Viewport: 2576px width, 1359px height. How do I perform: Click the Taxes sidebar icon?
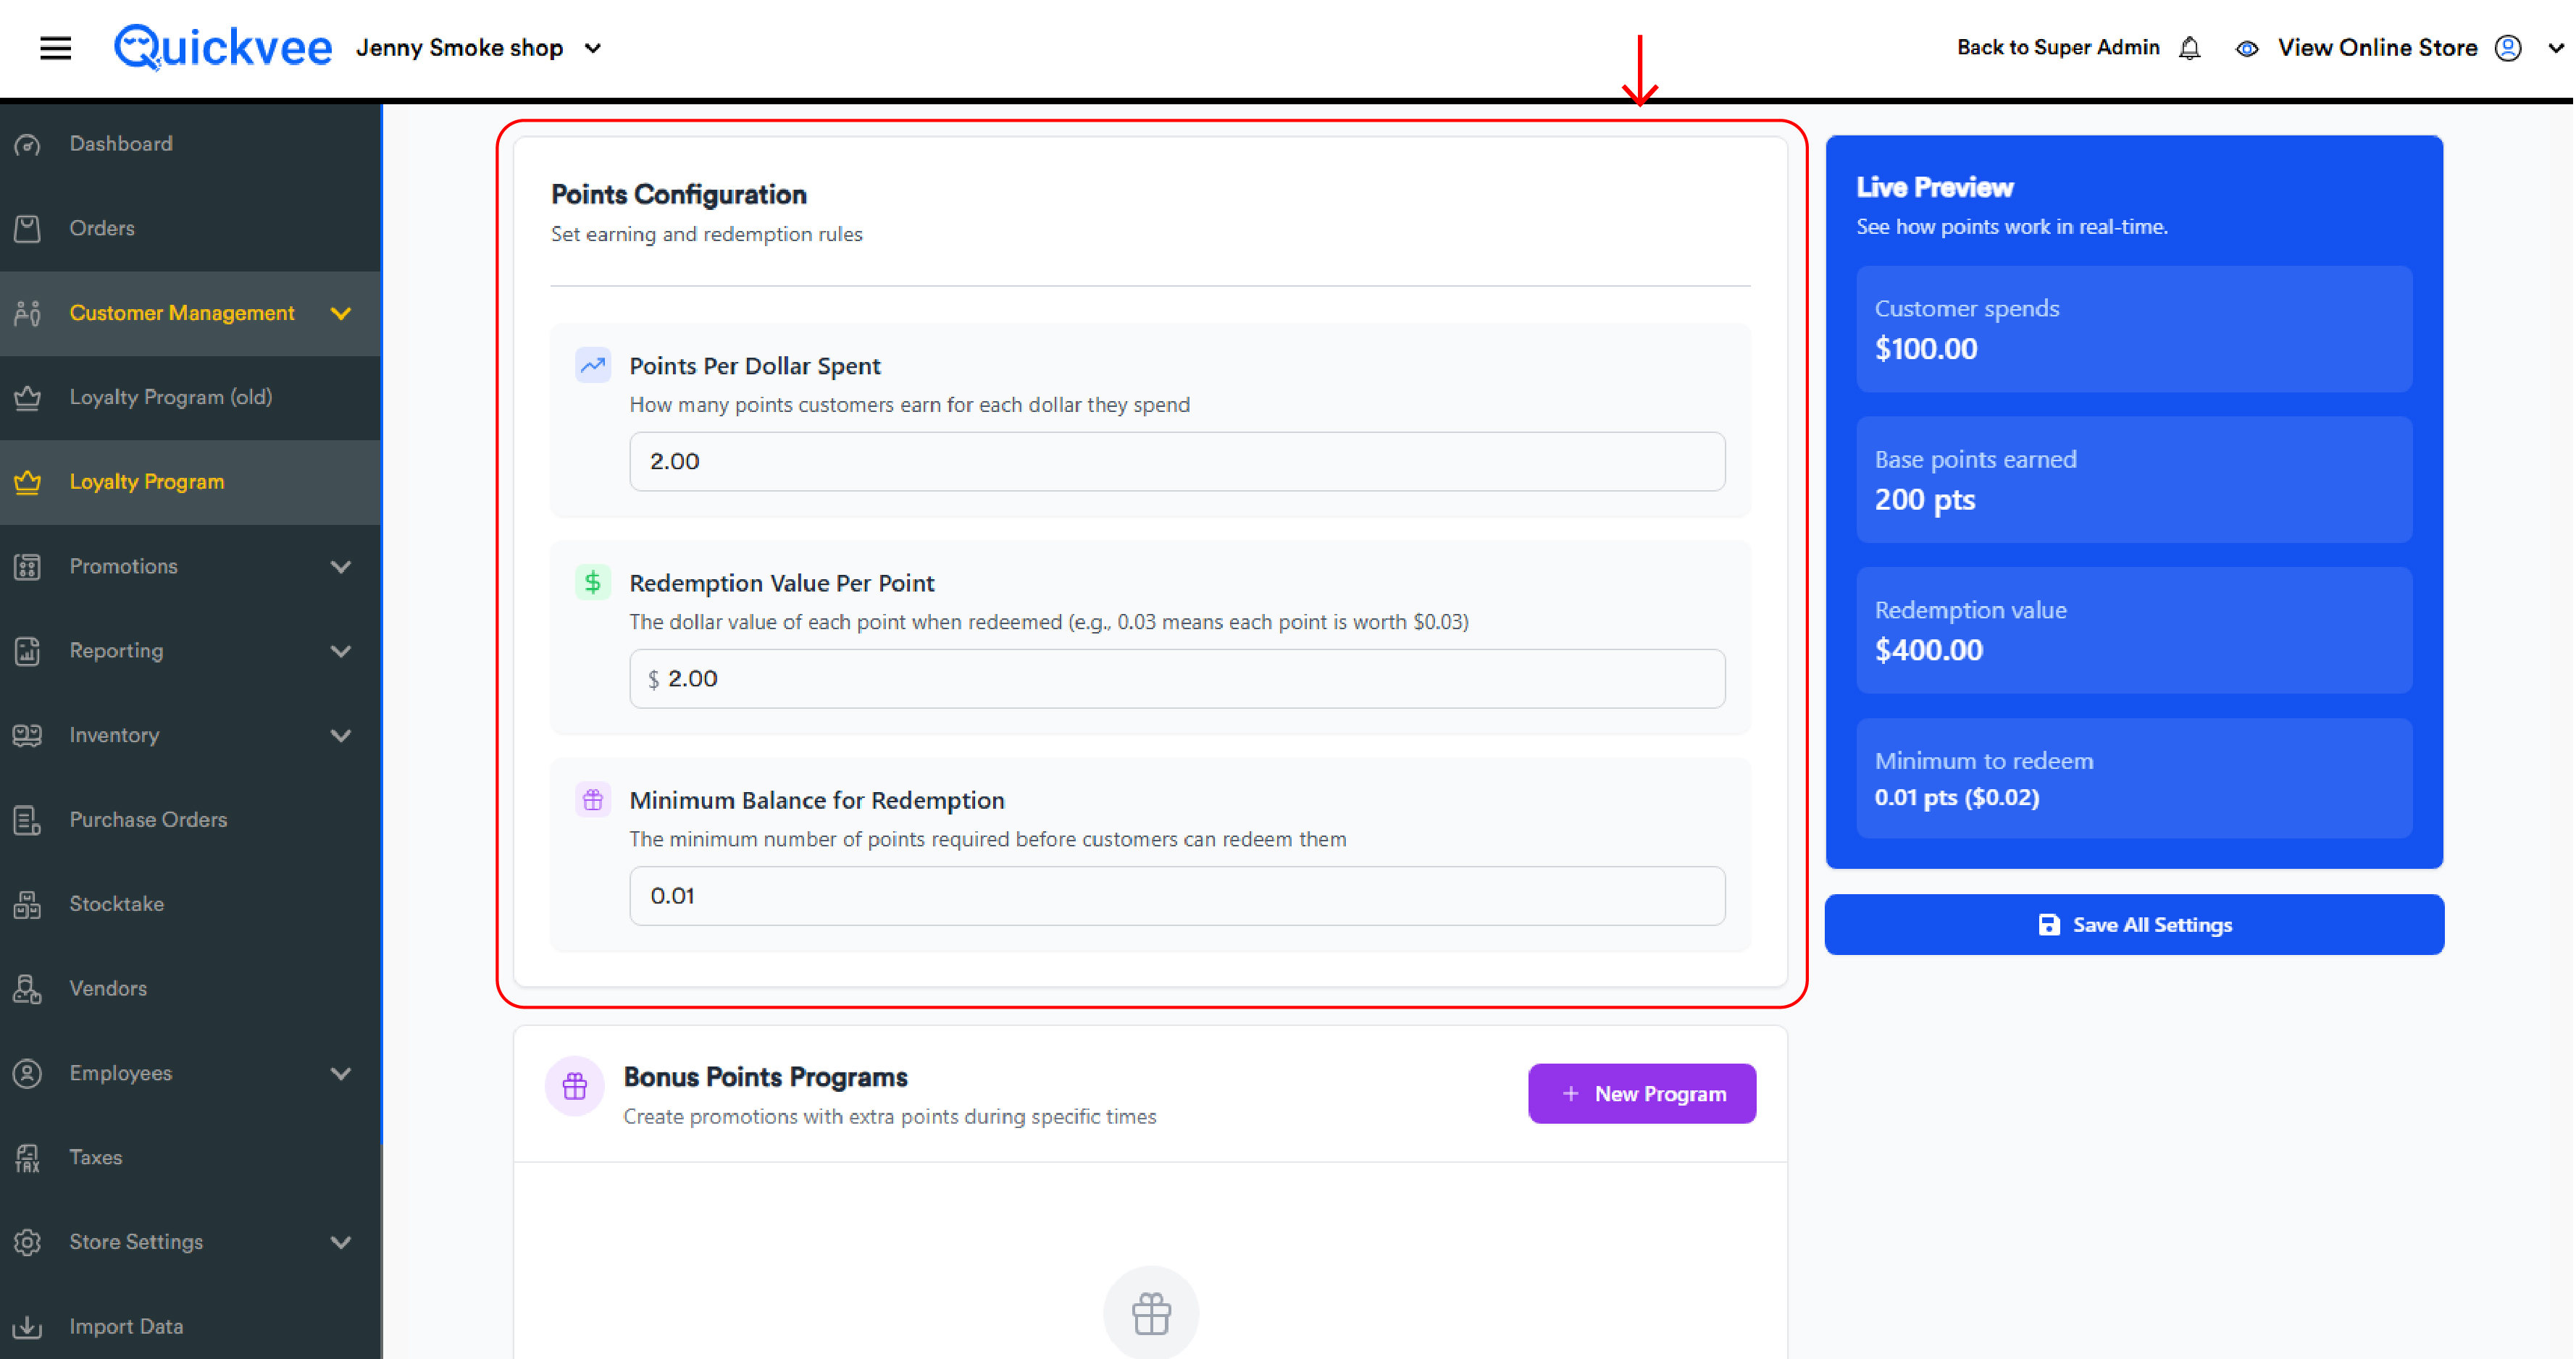(x=28, y=1157)
